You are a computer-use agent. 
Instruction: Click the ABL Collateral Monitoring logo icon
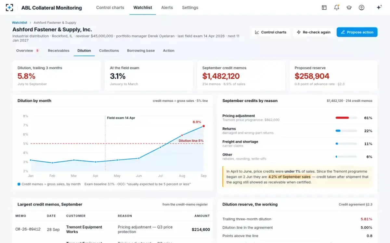coord(10,7)
